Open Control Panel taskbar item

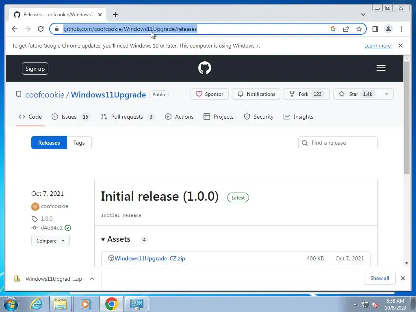[137, 304]
